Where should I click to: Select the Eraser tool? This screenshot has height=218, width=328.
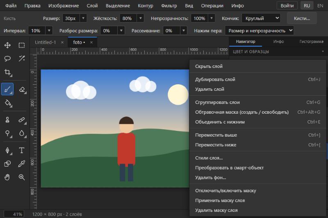pos(22,90)
